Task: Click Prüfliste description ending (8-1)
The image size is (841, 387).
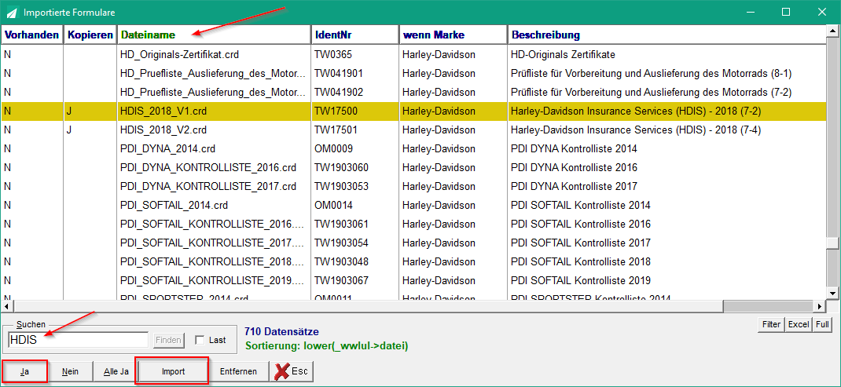Action: [x=651, y=73]
